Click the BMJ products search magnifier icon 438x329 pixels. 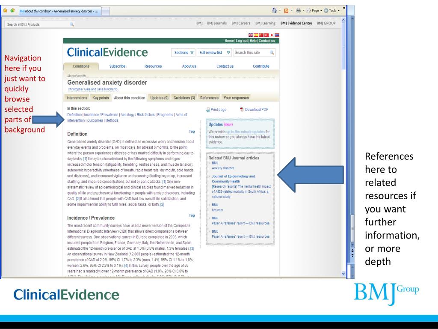point(72,24)
